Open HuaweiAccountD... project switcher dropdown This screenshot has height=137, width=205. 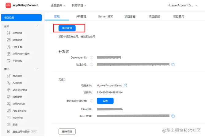(183, 5)
